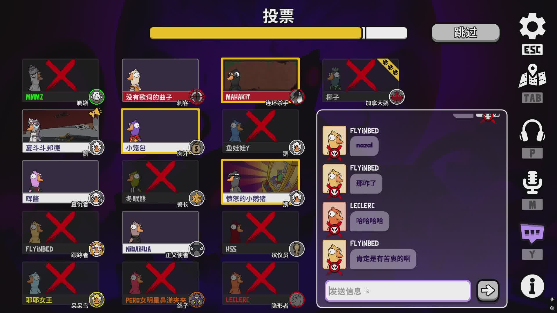Click the send message arrow button
The width and height of the screenshot is (557, 313).
click(488, 290)
